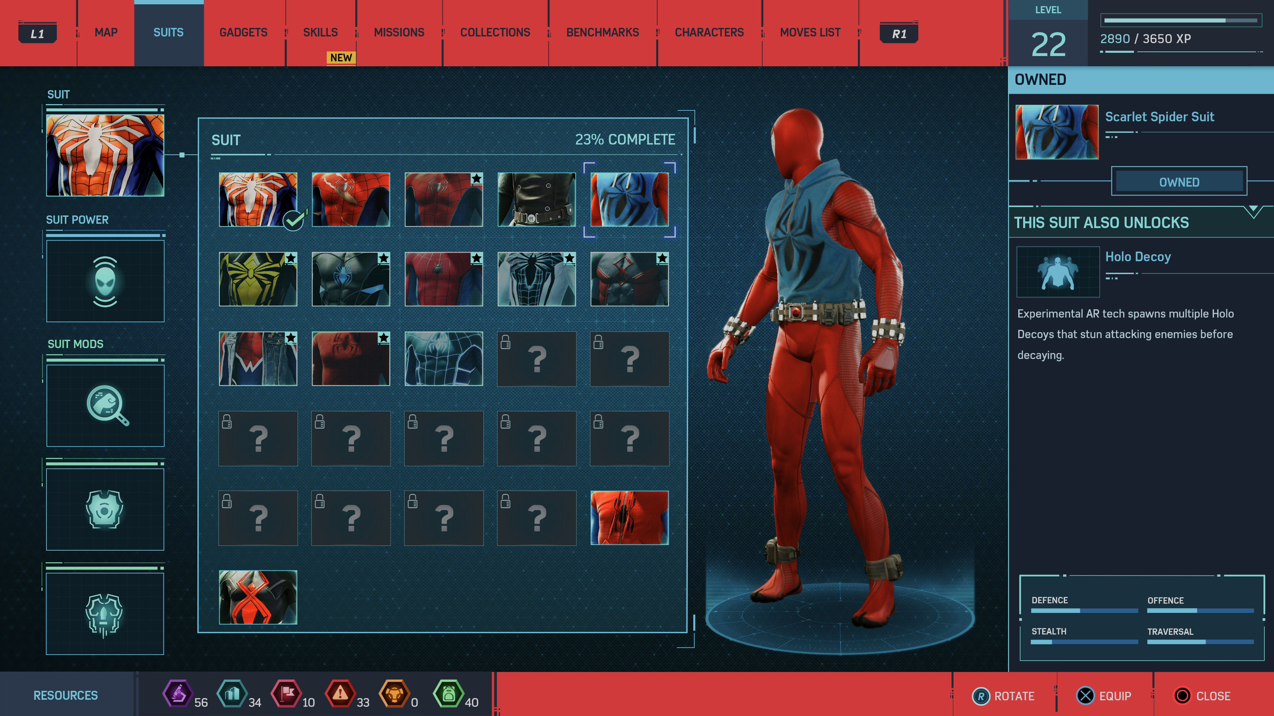Screen dimensions: 1274x716
Task: Click first locked slot in fourth row
Action: point(258,438)
